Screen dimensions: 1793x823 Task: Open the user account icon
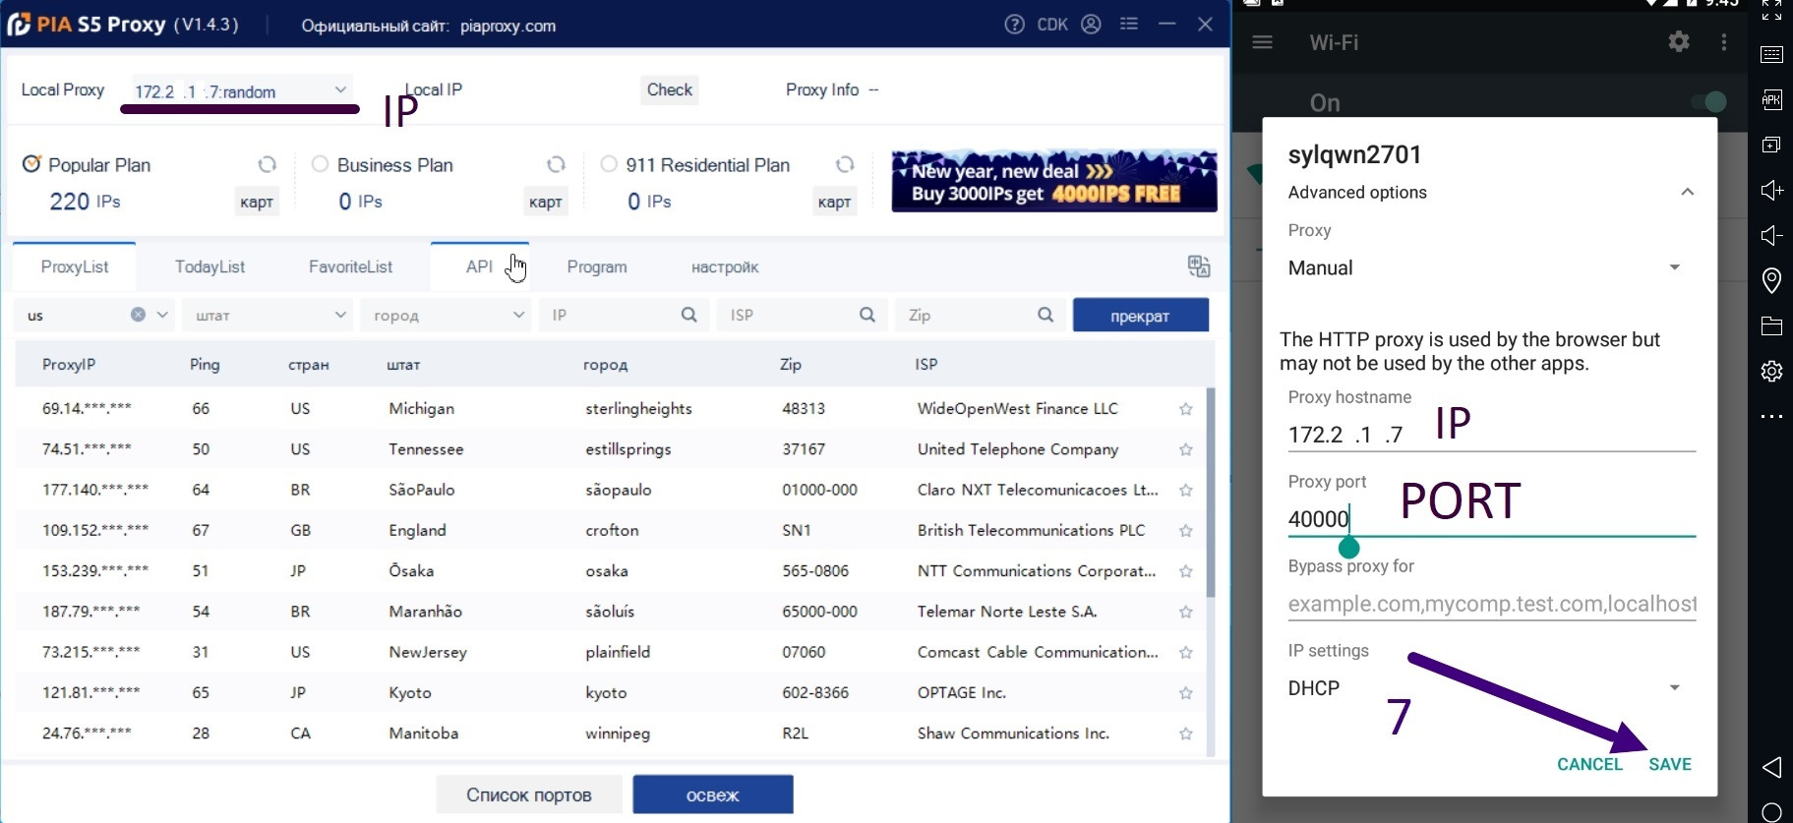(1091, 25)
